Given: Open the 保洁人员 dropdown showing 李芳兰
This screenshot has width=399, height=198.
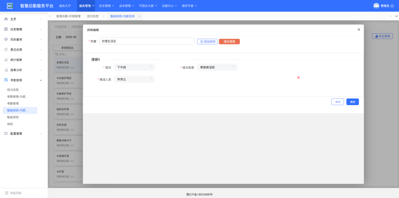Looking at the screenshot, I should 134,79.
